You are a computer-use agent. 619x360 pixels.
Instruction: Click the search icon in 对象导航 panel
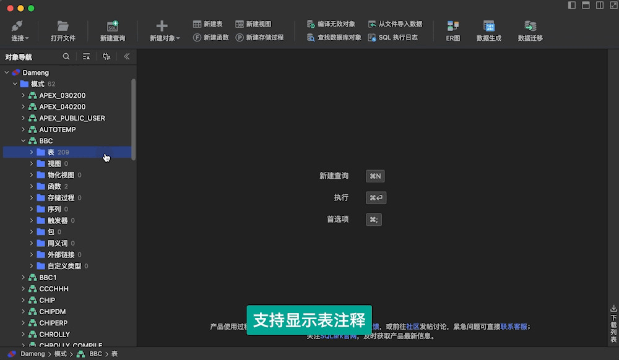pos(66,56)
